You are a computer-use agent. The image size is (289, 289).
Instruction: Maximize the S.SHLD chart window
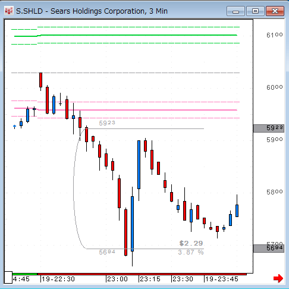255,11
